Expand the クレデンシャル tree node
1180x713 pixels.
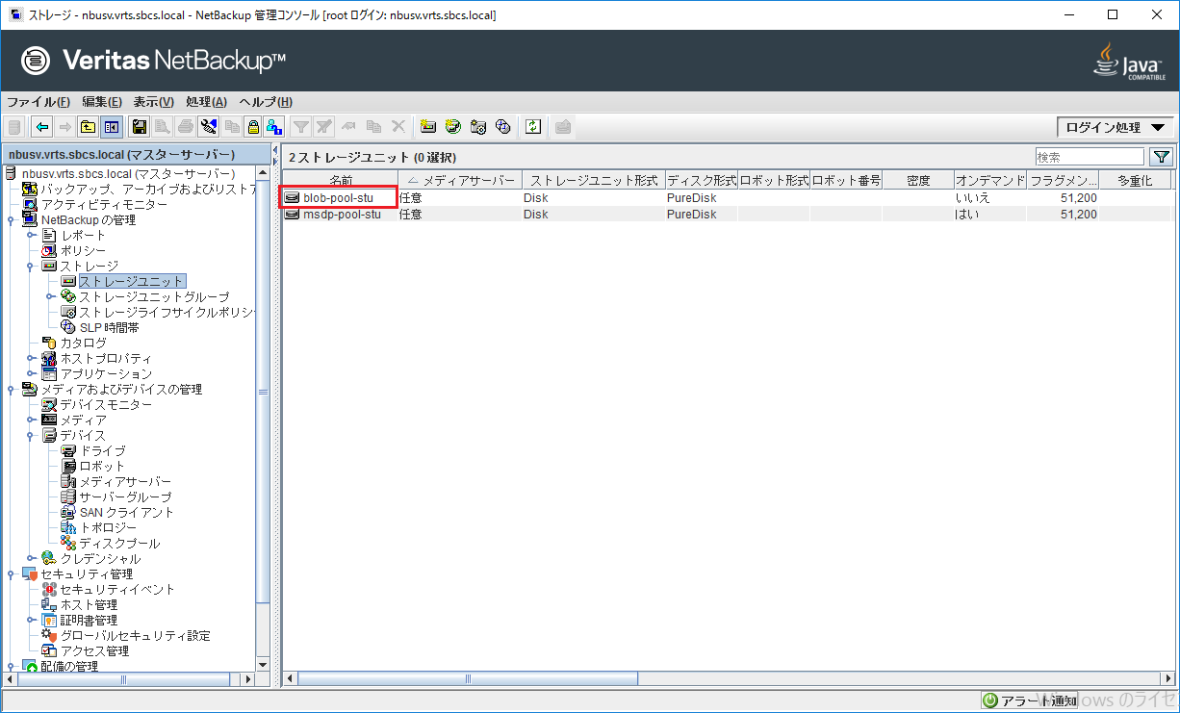(31, 559)
